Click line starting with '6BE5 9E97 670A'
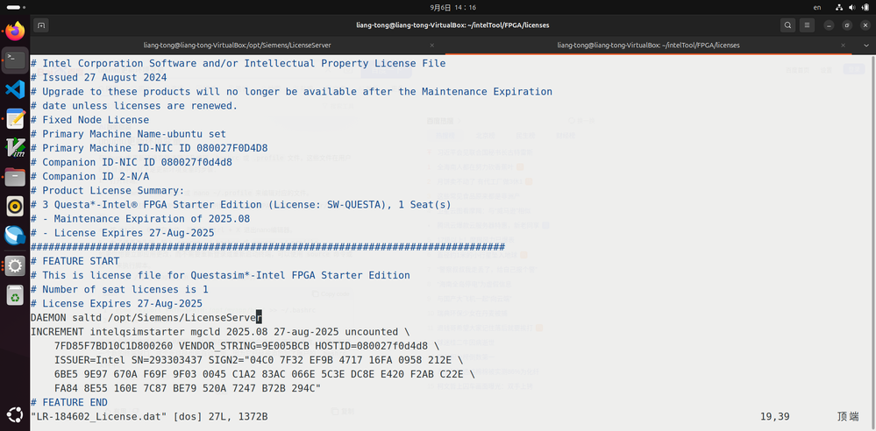876x431 pixels. click(x=265, y=374)
